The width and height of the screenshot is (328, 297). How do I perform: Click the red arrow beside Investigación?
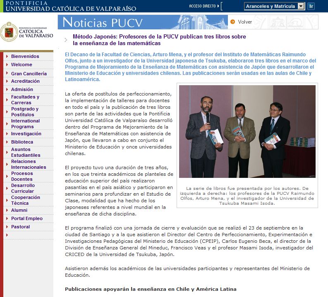point(7,134)
